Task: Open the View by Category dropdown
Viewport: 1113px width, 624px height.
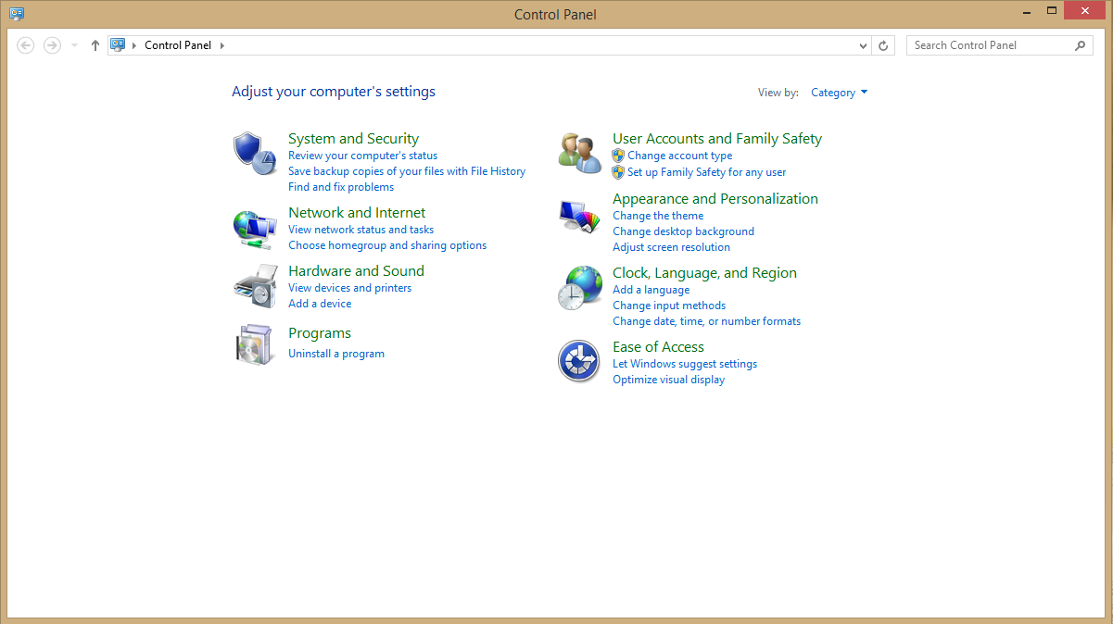Action: point(839,93)
